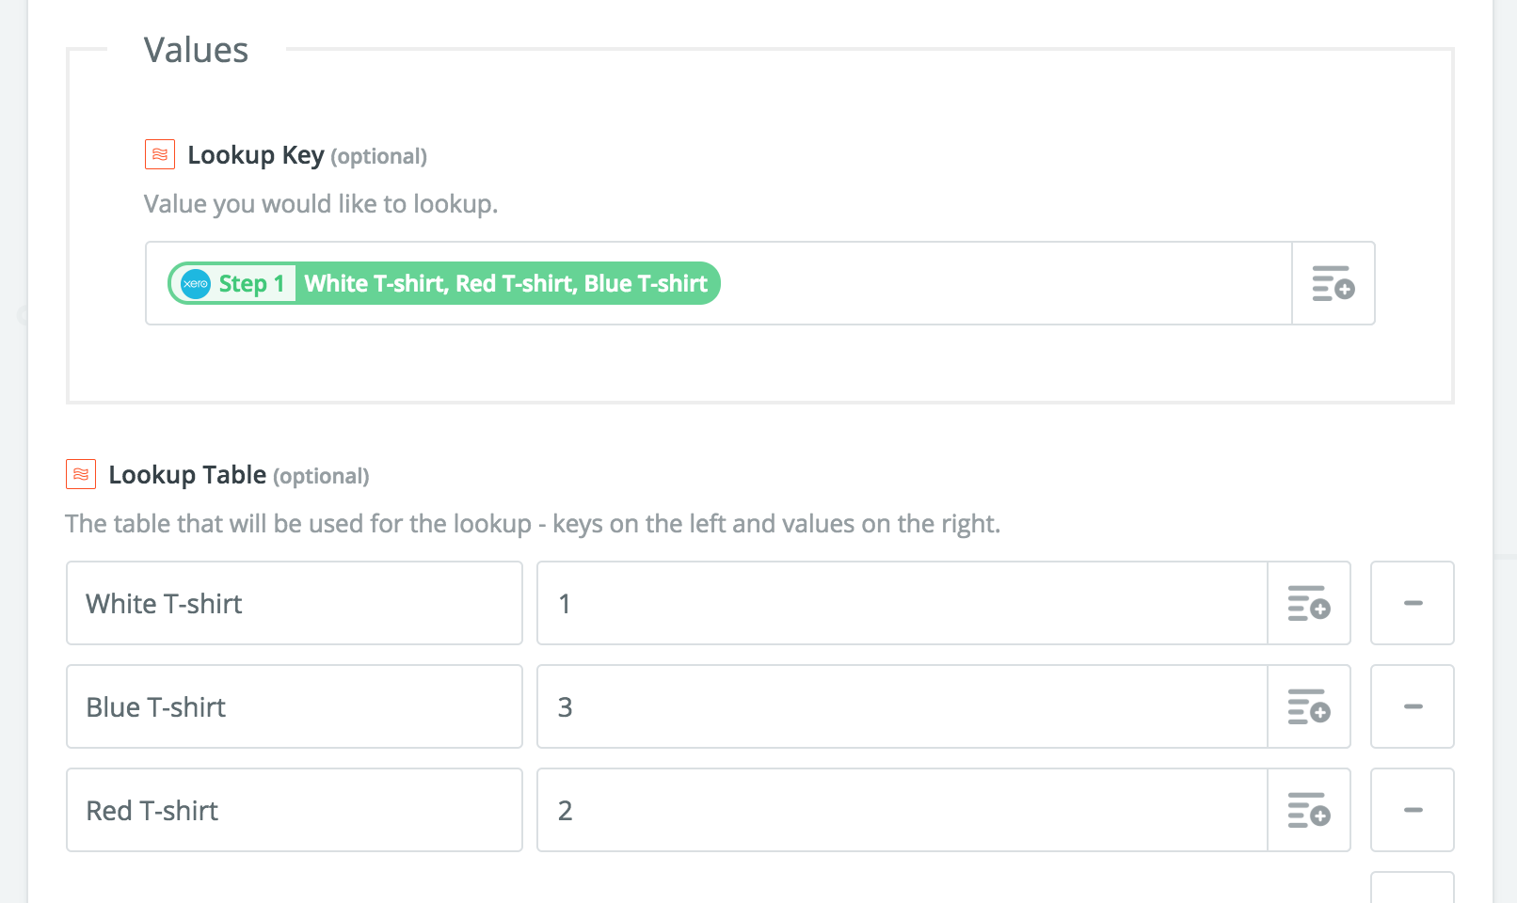Open insert-field menu for Lookup Key
Viewport: 1517px width, 903px height.
coord(1333,283)
